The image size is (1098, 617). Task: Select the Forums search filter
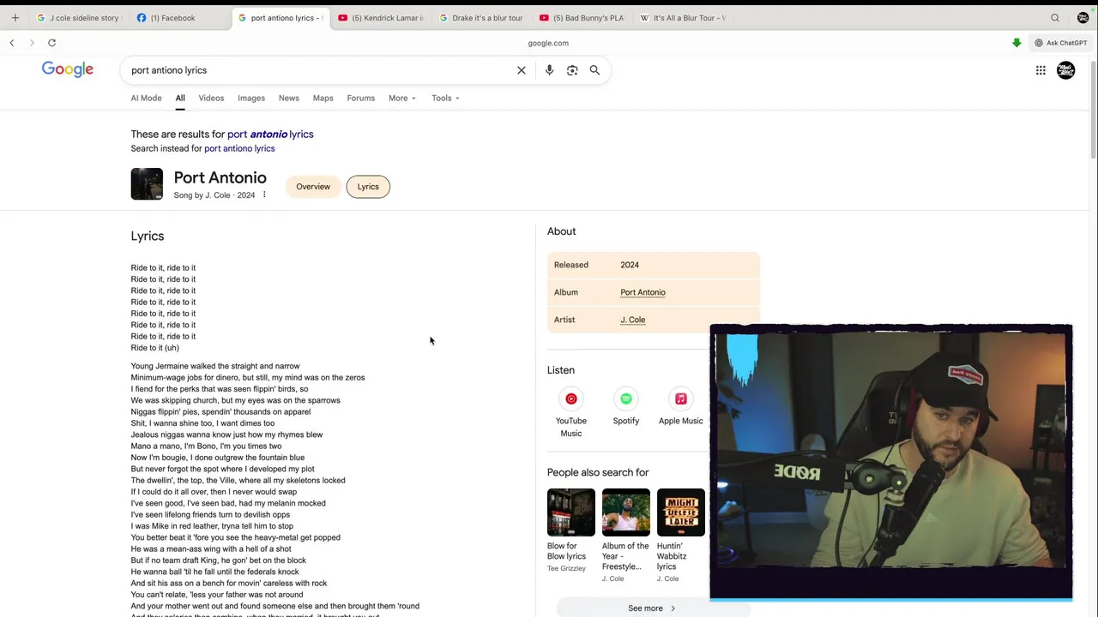pos(361,98)
